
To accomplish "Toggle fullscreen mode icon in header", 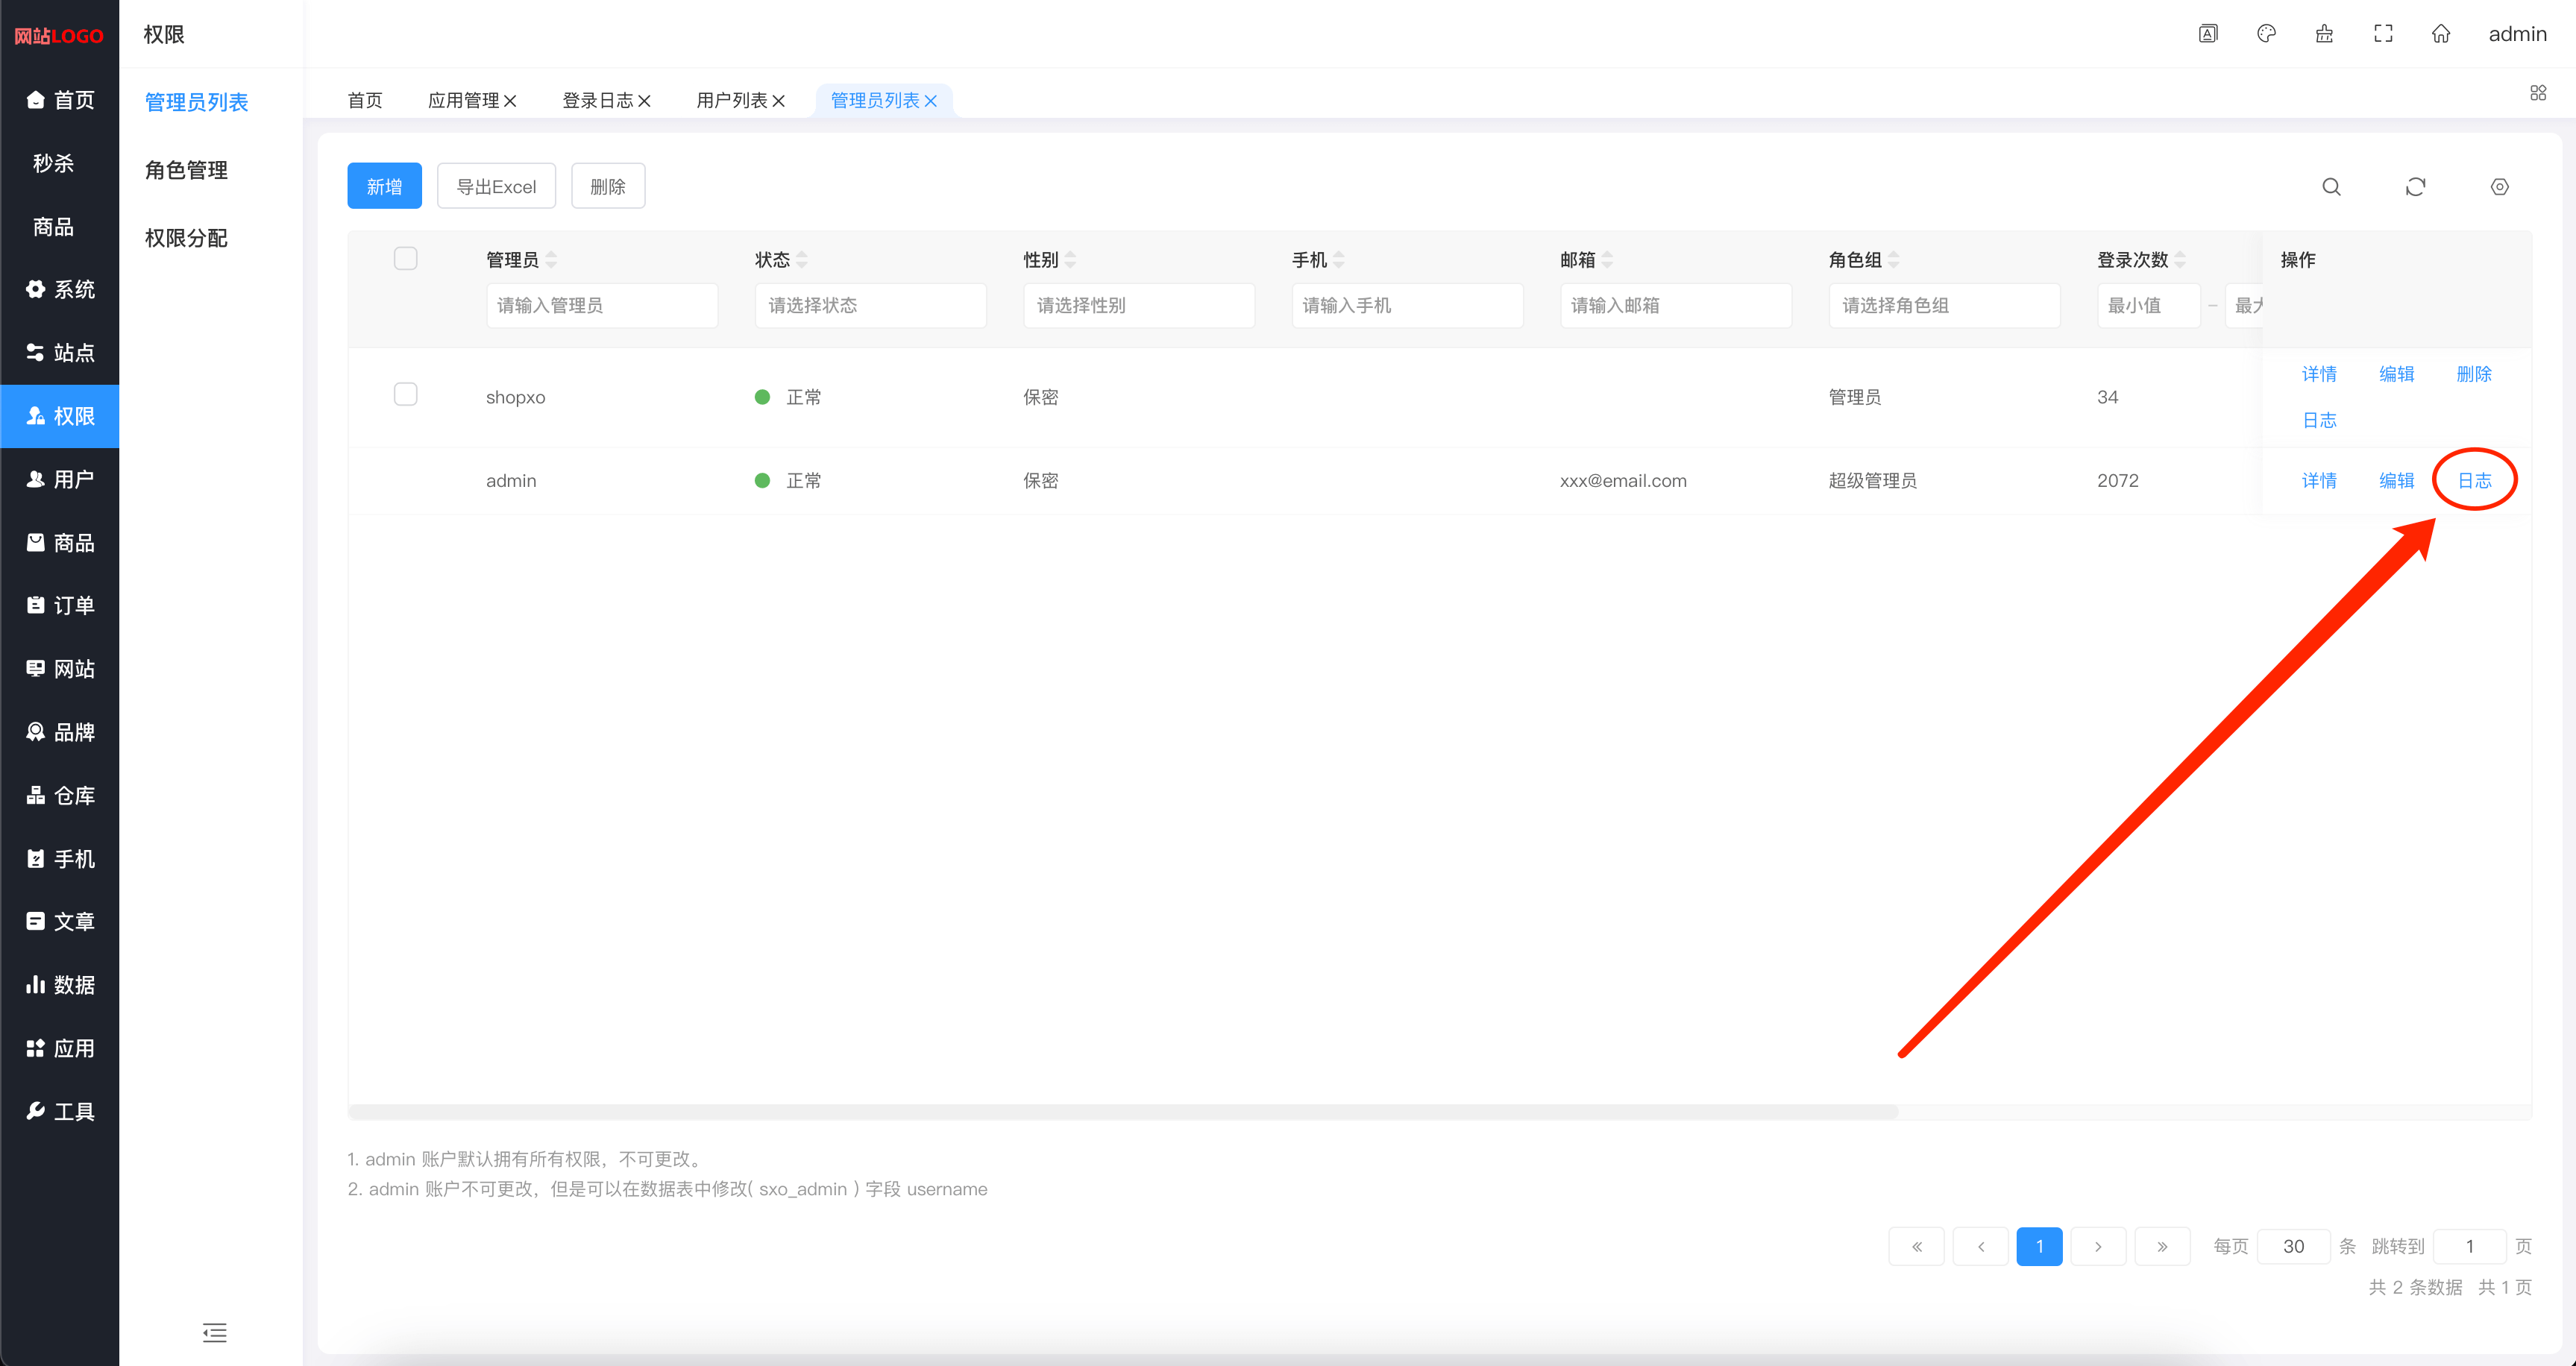I will (2383, 34).
